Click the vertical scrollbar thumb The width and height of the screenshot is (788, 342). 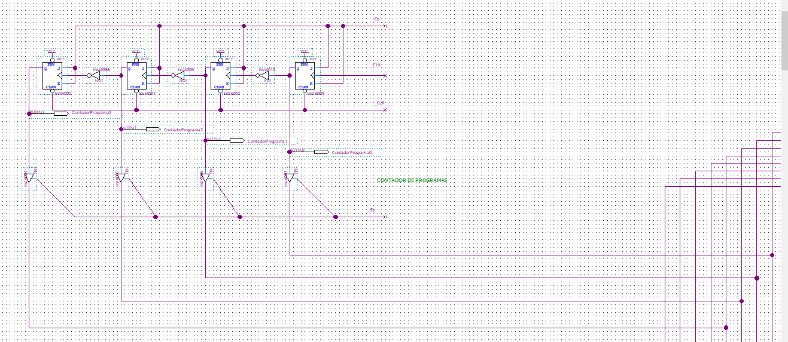coord(784,40)
